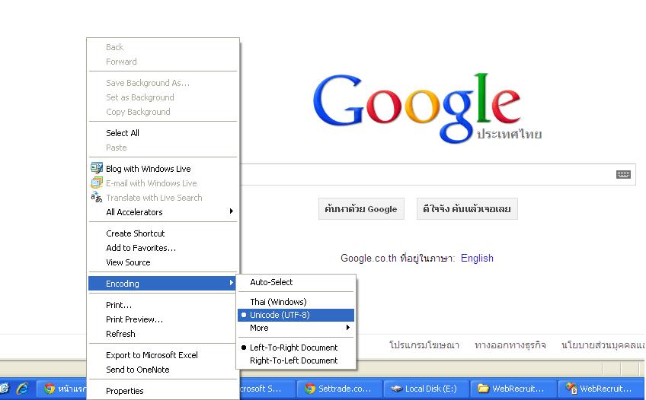Click inside the Google search field
Viewport: 646px width, 400px height.
click(427, 174)
